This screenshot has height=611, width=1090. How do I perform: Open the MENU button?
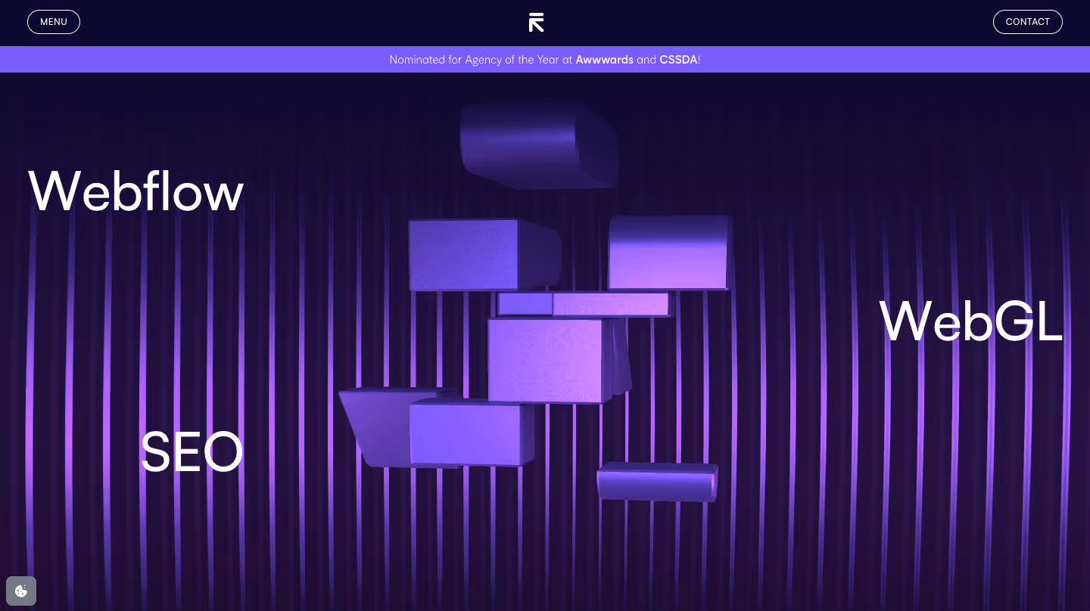[54, 22]
